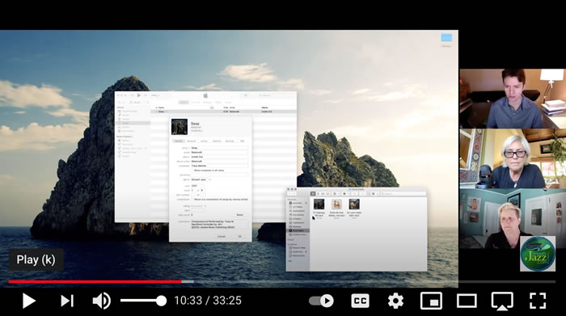Enter full screen mode
Image resolution: width=566 pixels, height=316 pixels.
[x=538, y=301]
